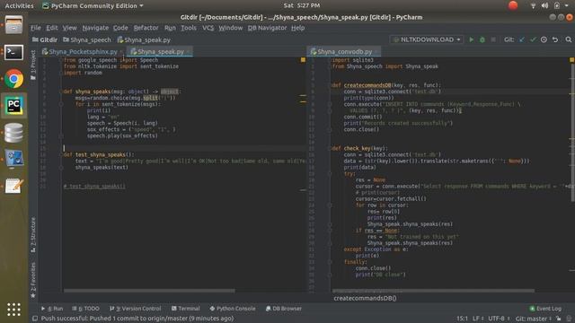Open the Run tool window button
Image resolution: width=575 pixels, height=323 pixels.
(52, 309)
